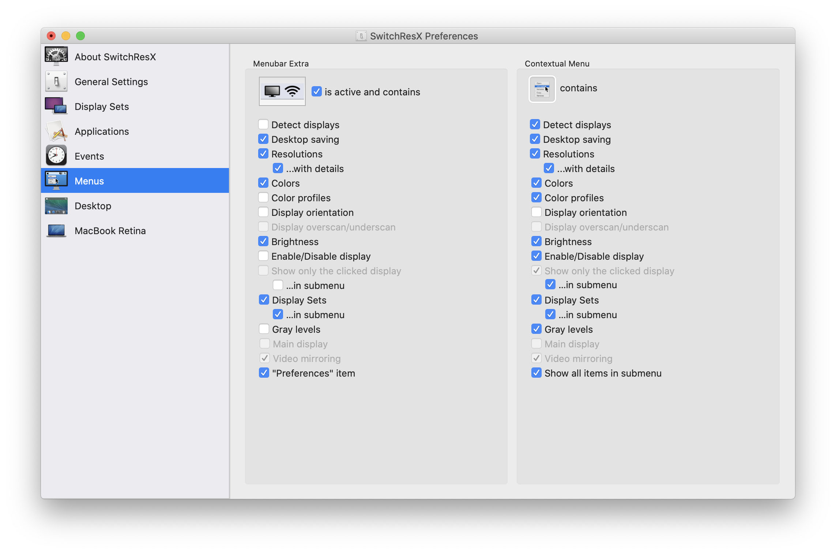Open the Menus section label in sidebar
Viewport: 836px width, 553px height.
(89, 181)
